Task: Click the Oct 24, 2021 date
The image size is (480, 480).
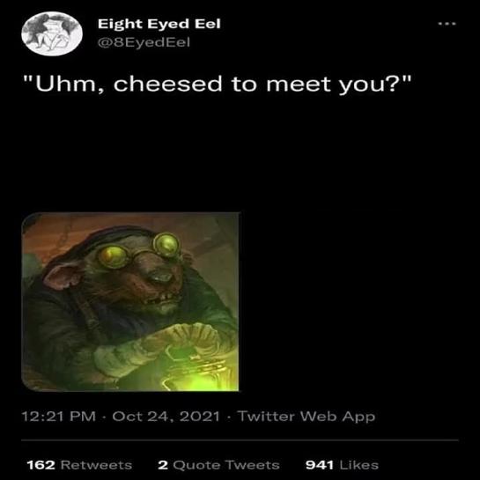Action: click(166, 417)
